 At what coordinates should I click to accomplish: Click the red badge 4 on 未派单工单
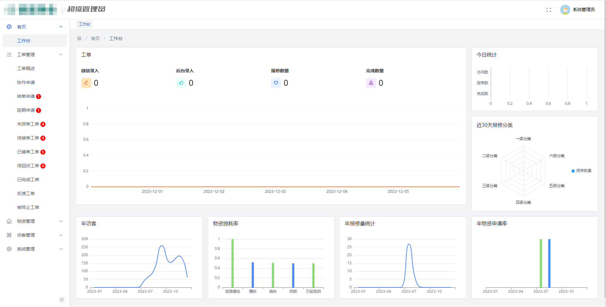[43, 124]
